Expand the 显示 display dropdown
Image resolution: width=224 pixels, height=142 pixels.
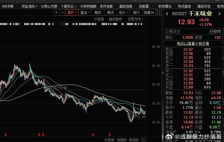(124, 12)
